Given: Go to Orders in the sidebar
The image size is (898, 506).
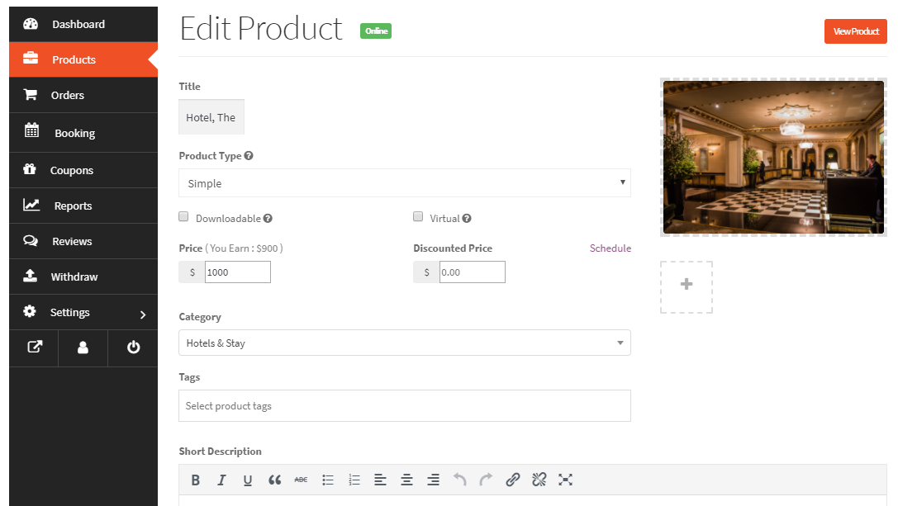Looking at the screenshot, I should click(68, 95).
